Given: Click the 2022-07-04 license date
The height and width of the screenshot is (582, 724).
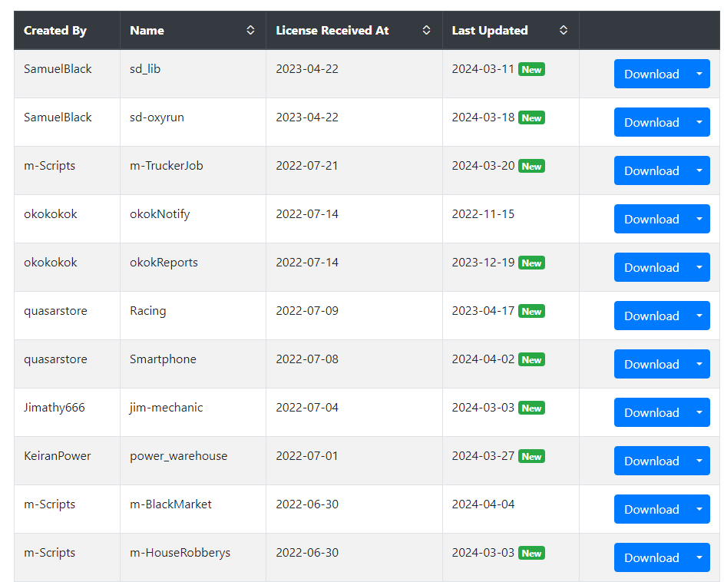Looking at the screenshot, I should pyautogui.click(x=307, y=408).
